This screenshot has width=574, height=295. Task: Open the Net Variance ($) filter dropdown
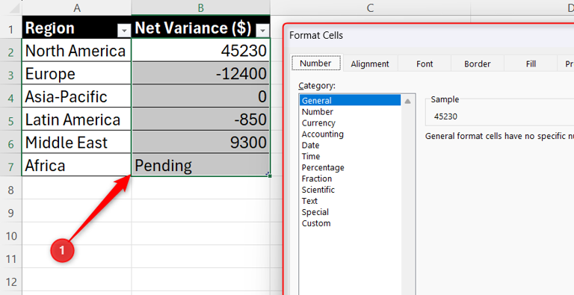pyautogui.click(x=262, y=31)
